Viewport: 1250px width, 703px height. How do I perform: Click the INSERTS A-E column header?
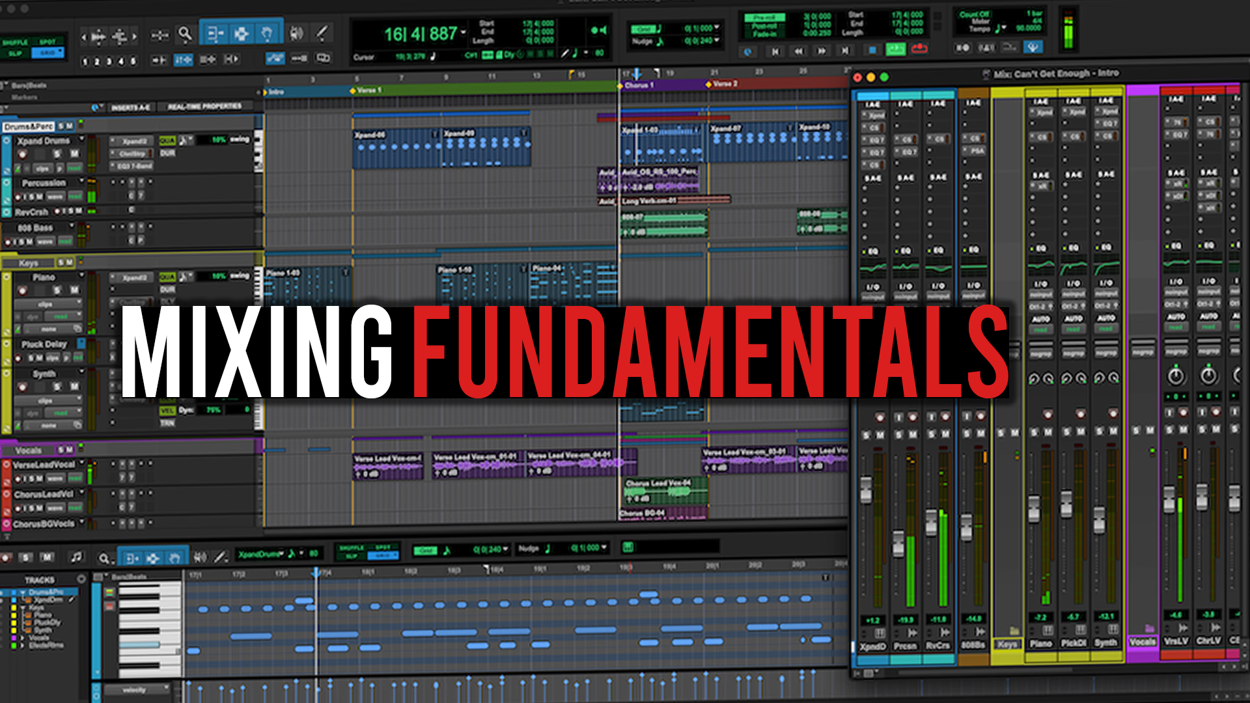click(x=130, y=107)
